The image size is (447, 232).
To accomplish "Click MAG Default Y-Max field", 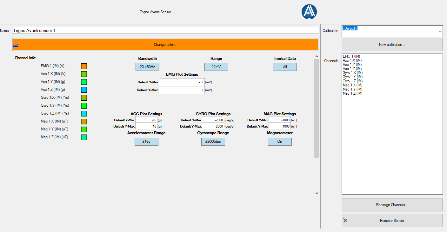I will pos(280,126).
